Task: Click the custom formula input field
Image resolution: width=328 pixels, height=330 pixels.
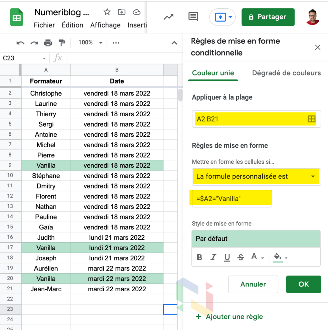Action: pos(232,199)
